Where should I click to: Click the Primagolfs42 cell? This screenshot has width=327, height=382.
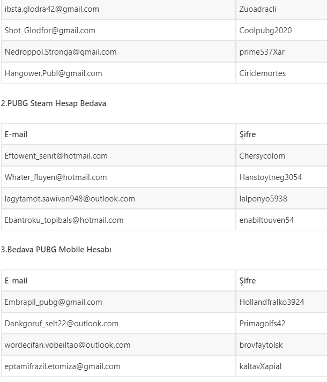[x=262, y=324]
